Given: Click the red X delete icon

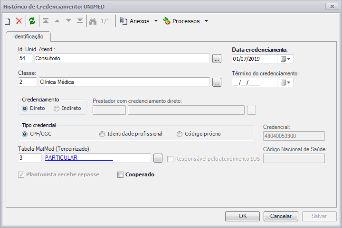Looking at the screenshot, I should pos(19,21).
